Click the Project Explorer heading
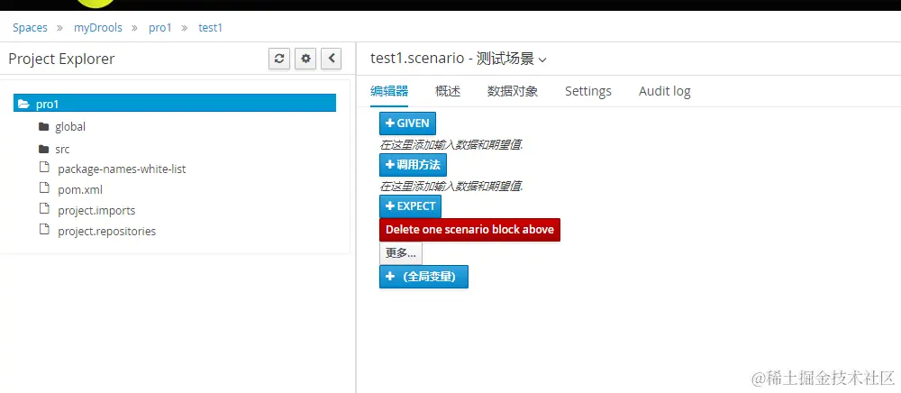Image resolution: width=901 pixels, height=393 pixels. point(61,59)
